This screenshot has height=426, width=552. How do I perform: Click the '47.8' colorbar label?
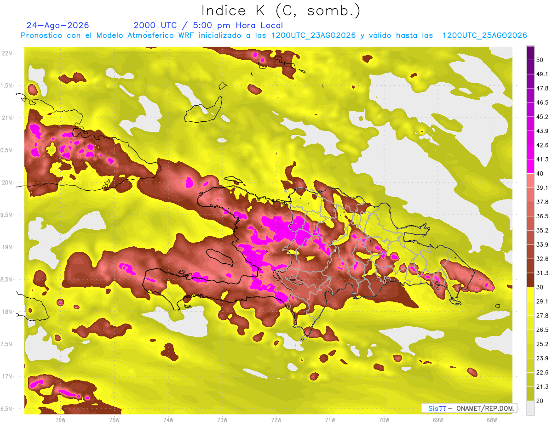542,89
